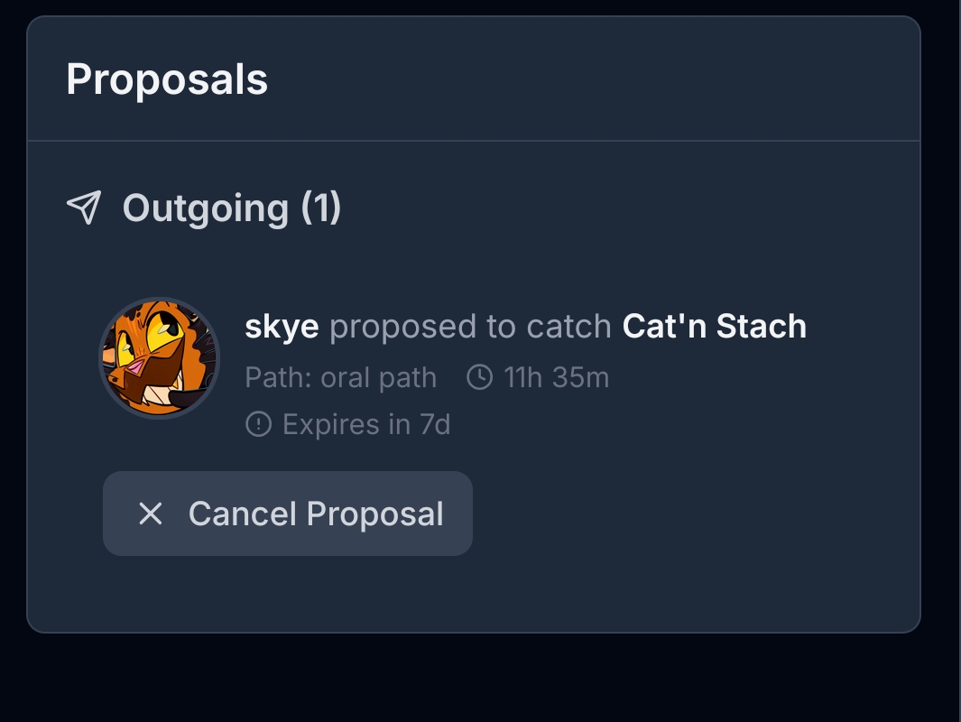Click the X icon in Cancel Proposal
The width and height of the screenshot is (961, 722).
[x=150, y=514]
